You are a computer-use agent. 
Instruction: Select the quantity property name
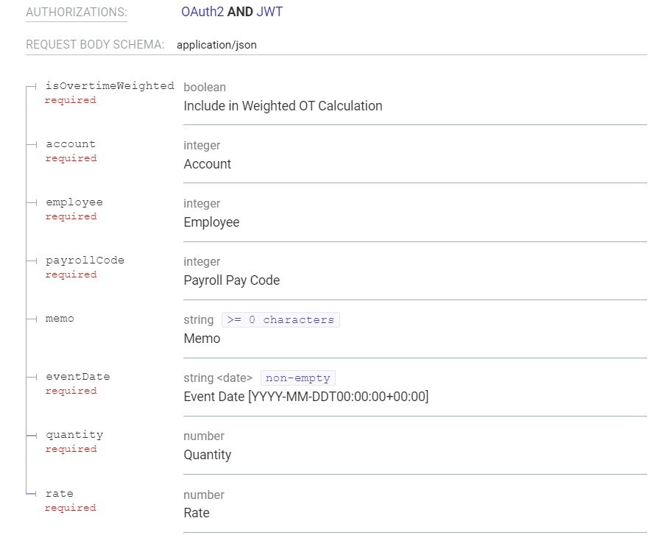tap(74, 435)
